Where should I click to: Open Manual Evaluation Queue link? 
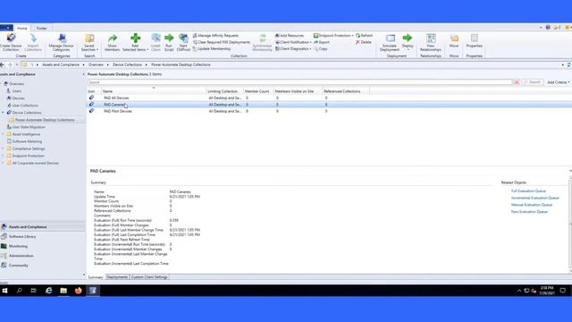click(x=532, y=205)
